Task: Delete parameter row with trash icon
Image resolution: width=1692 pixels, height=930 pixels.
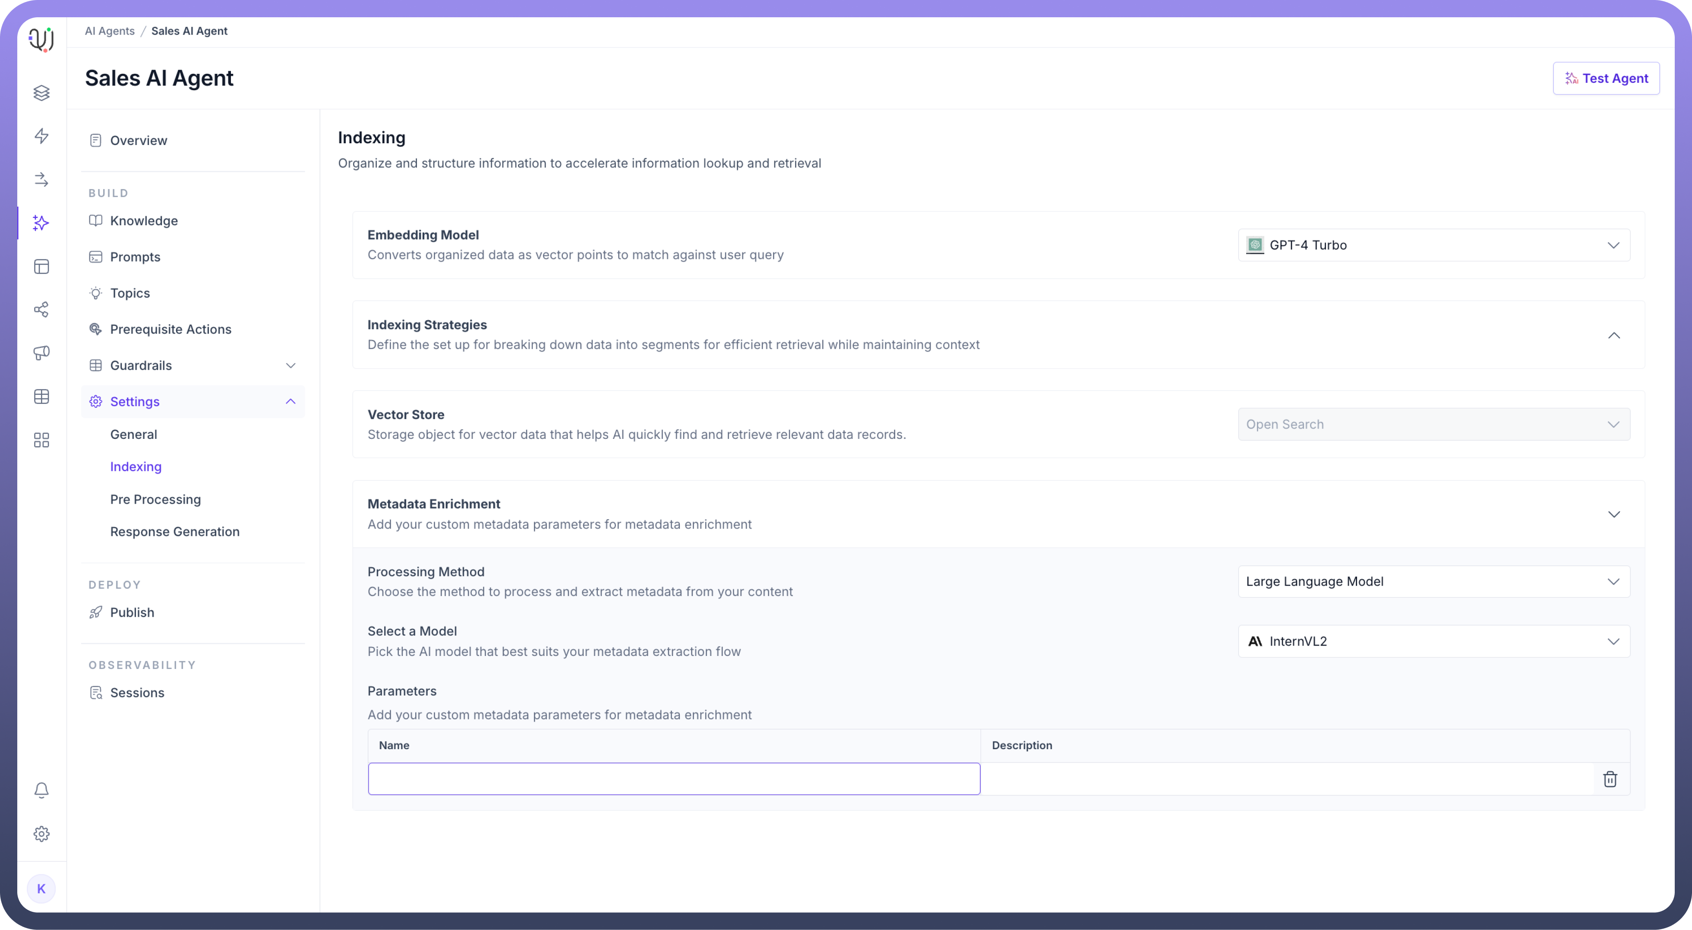Action: (1610, 779)
